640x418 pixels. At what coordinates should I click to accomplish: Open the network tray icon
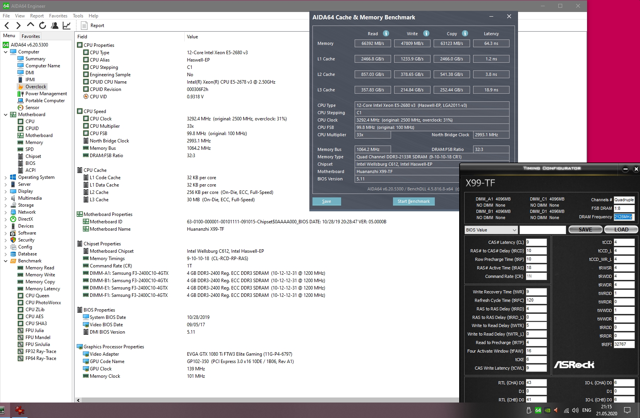pos(566,410)
